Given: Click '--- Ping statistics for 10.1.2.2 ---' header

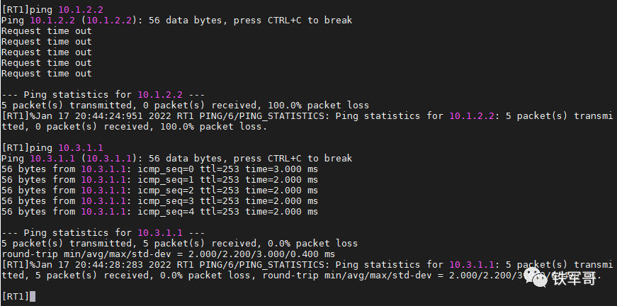Looking at the screenshot, I should click(103, 95).
